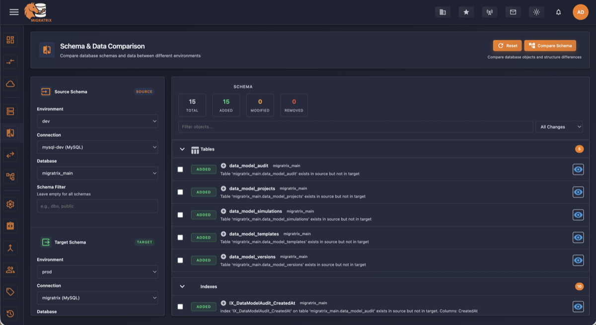Toggle the theme with the sun icon

[x=536, y=11]
